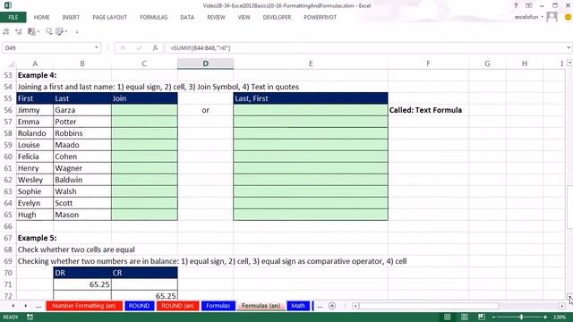Viewport: 573px width, 322px height.
Task: Click the Cancel X icon in formula bar
Action: tap(123, 47)
